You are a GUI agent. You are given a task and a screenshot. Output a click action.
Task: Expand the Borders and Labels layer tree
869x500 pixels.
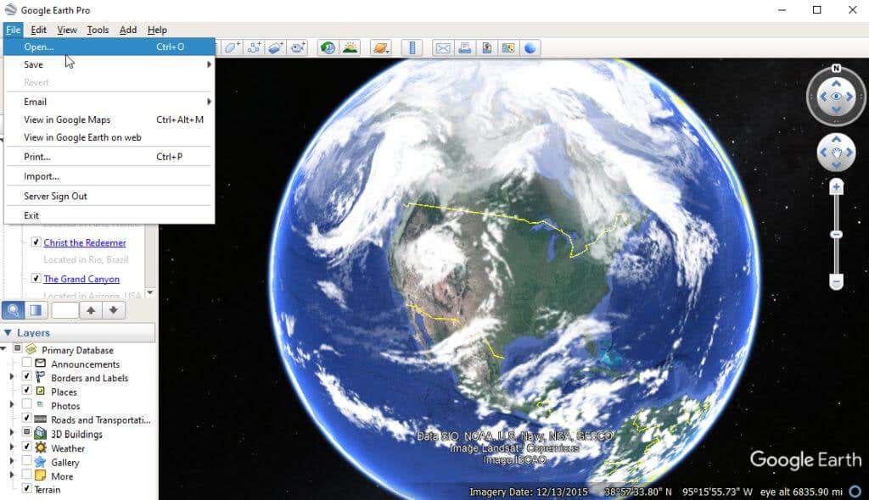[x=12, y=378]
